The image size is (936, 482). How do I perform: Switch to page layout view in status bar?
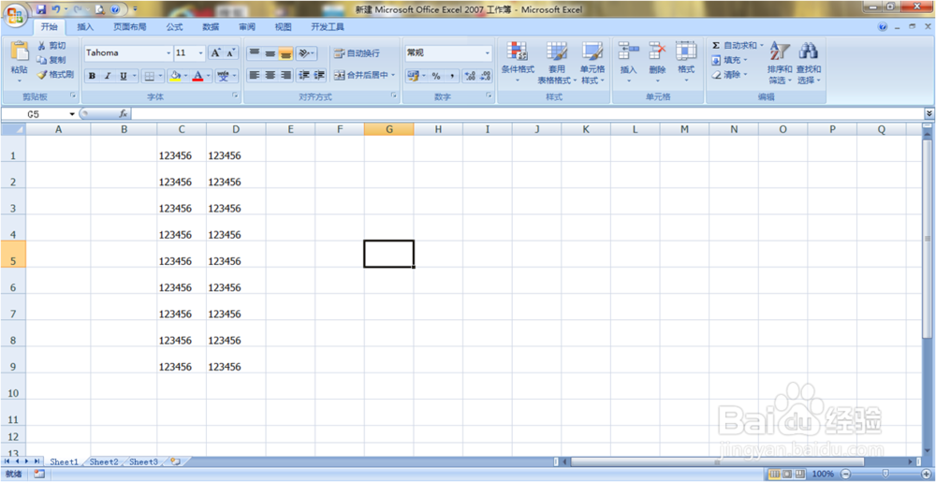point(786,474)
